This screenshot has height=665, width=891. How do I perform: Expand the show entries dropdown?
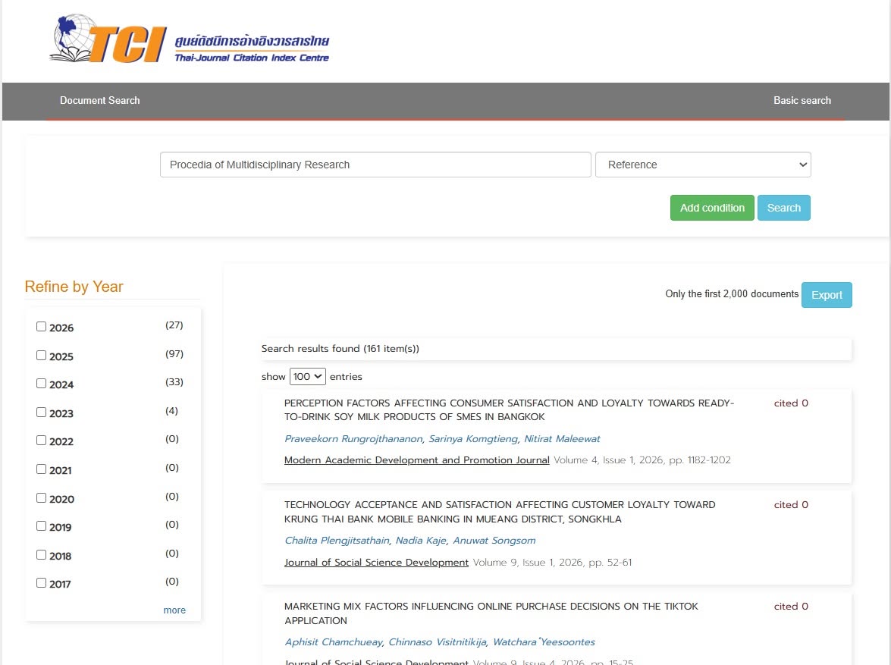(x=307, y=376)
